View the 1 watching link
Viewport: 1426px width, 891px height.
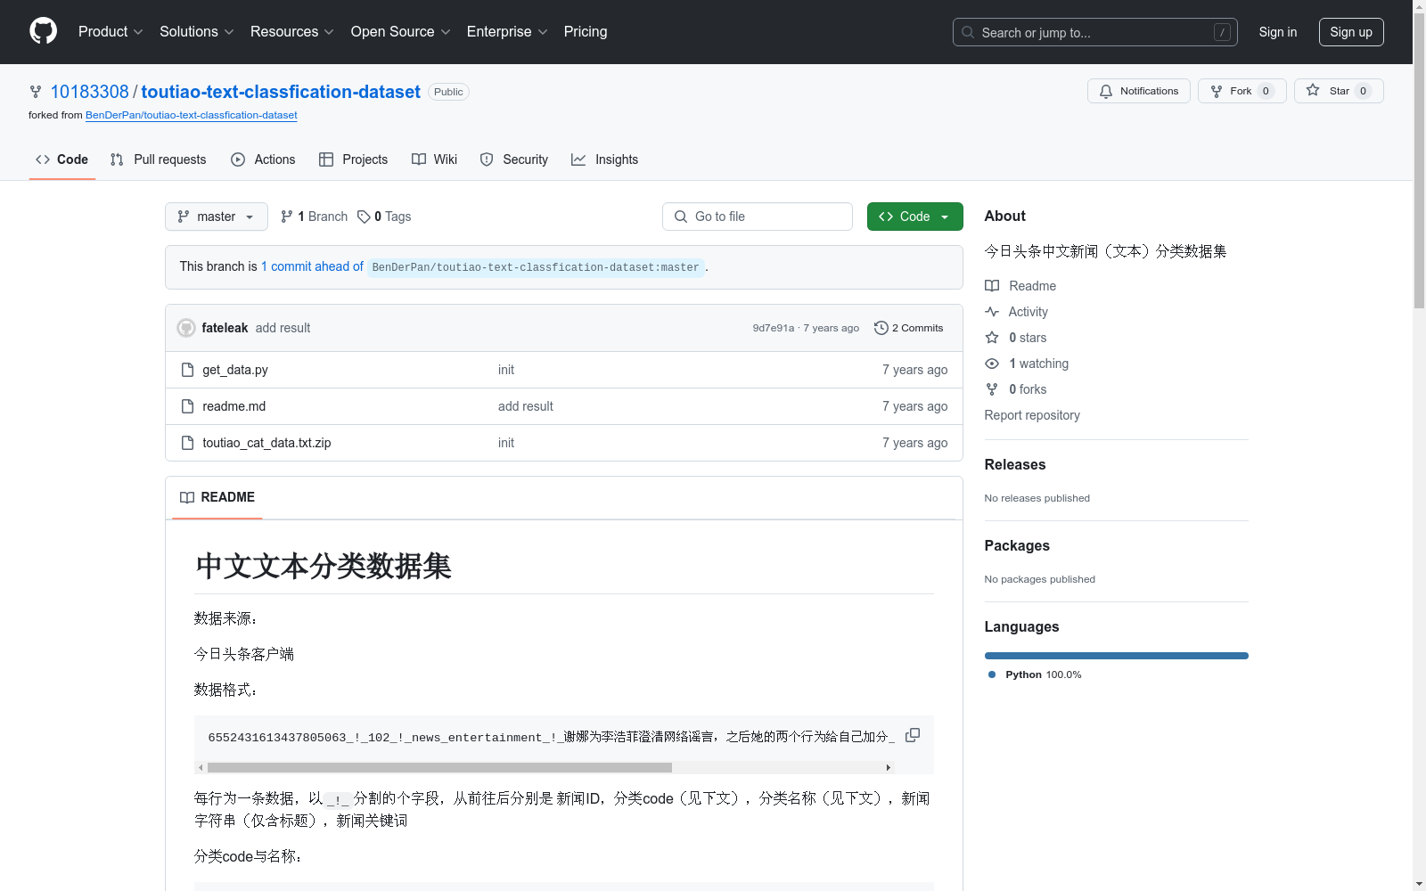(x=1027, y=364)
